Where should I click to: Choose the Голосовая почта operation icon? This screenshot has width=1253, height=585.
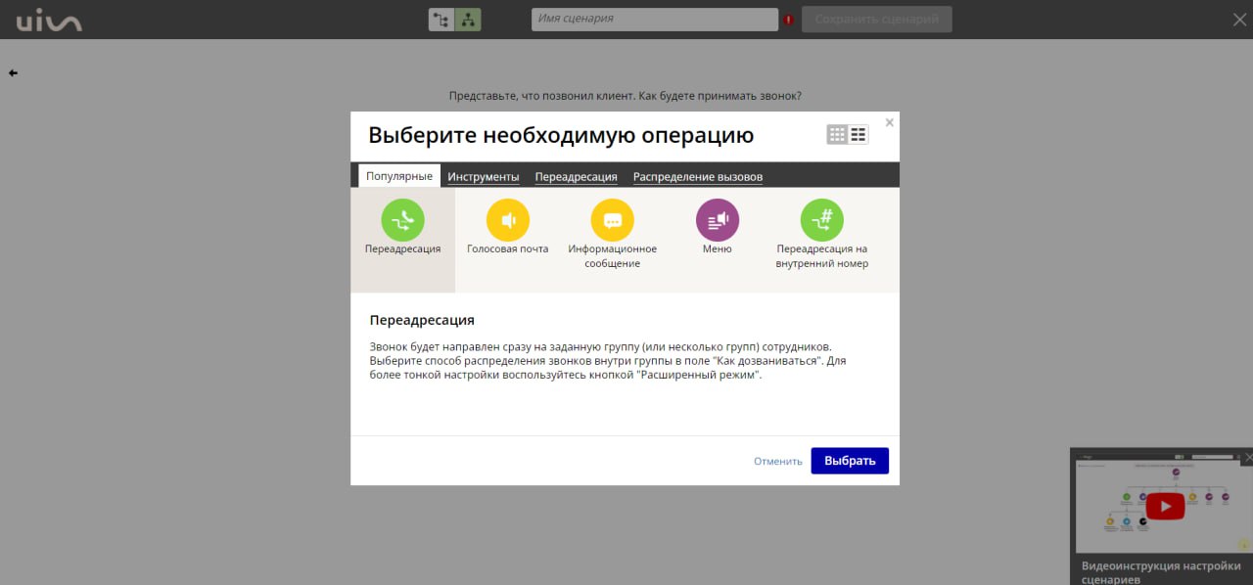click(x=507, y=220)
